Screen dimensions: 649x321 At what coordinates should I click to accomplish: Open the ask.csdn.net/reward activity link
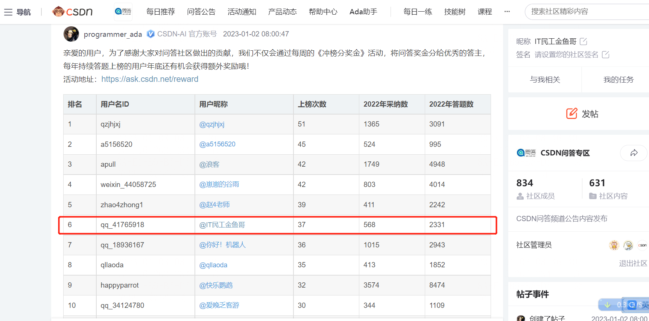(150, 79)
